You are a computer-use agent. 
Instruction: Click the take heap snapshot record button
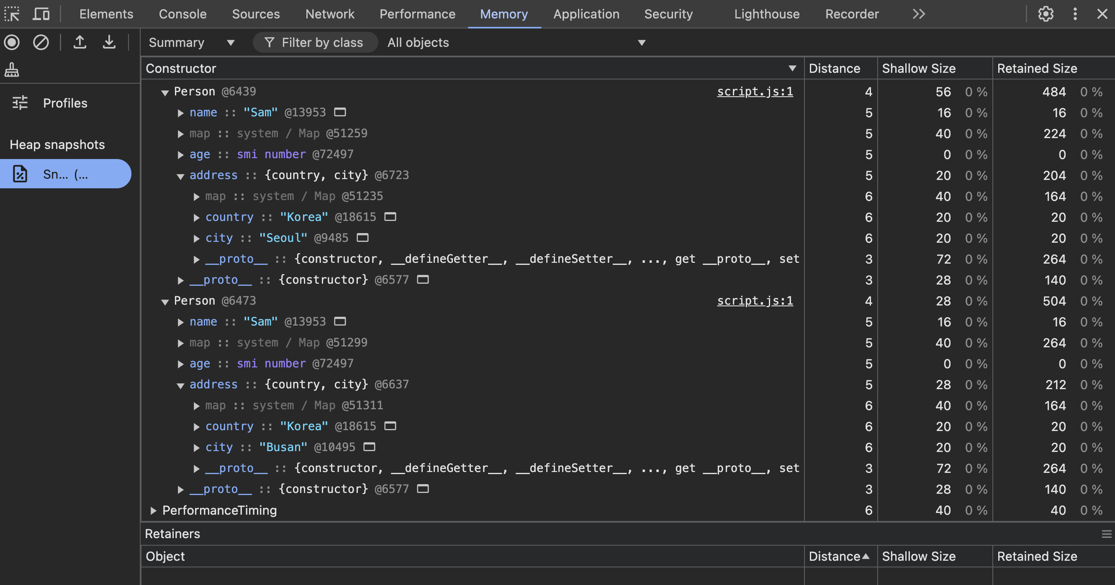12,42
